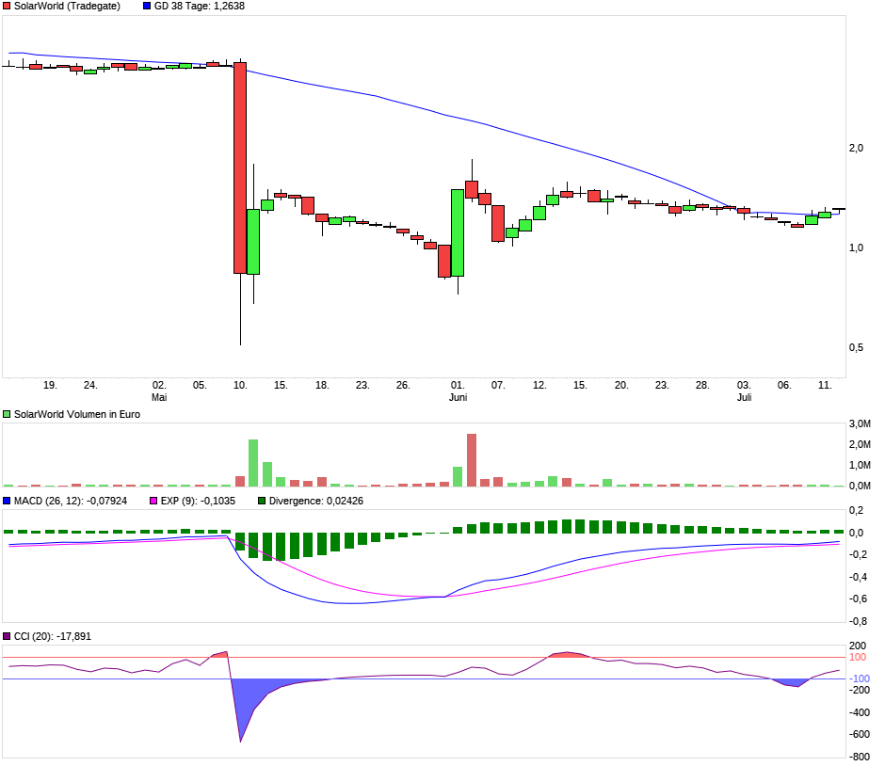Select the 'SolarWorld (Tradegate)' legend label

[67, 7]
